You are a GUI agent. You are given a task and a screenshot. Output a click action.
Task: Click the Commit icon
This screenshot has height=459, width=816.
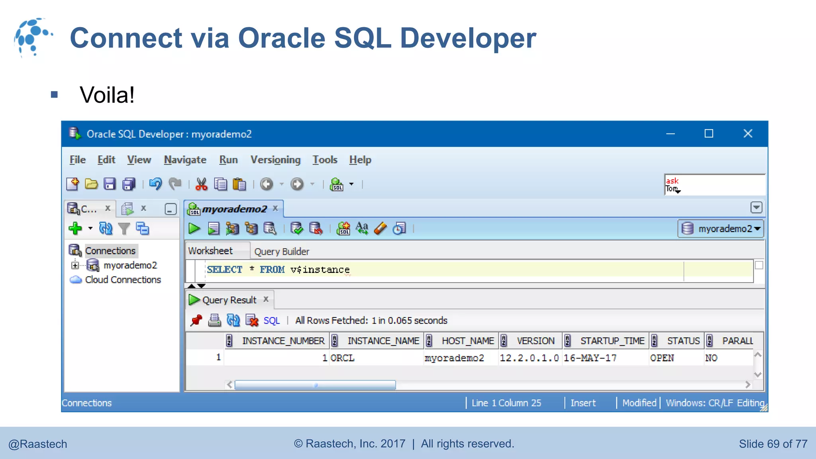pos(297,229)
